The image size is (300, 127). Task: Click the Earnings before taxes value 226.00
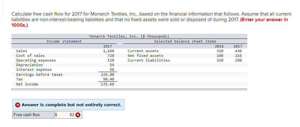click(108, 75)
